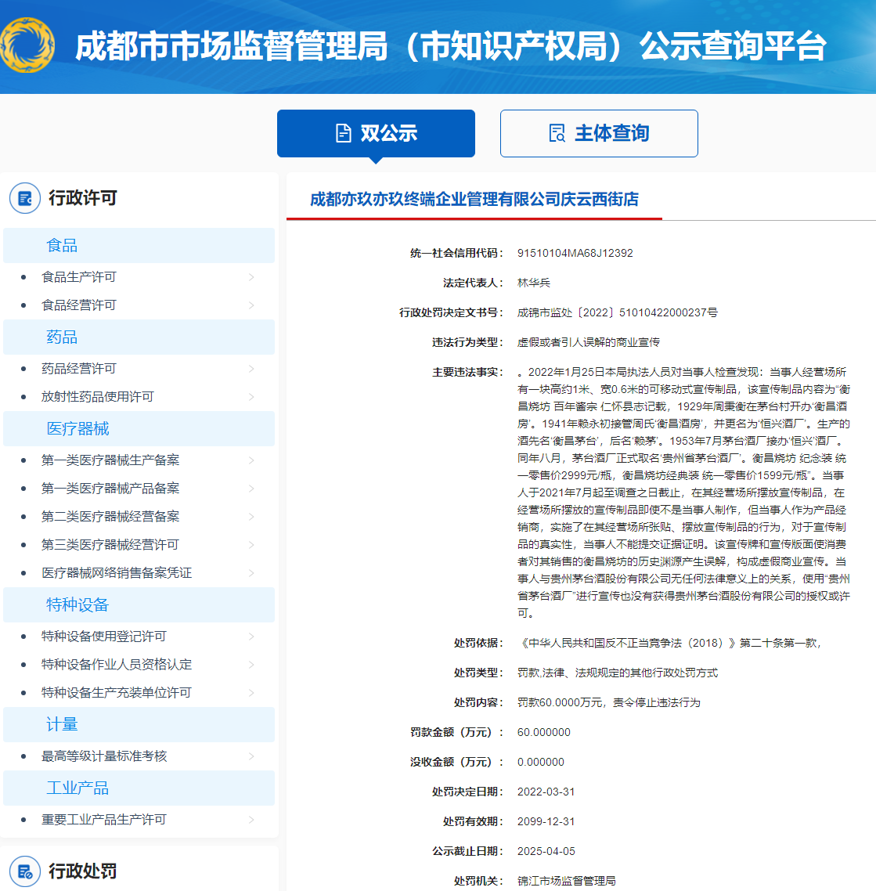Click decision date 2022-03-31
This screenshot has height=891, width=876.
(x=546, y=792)
